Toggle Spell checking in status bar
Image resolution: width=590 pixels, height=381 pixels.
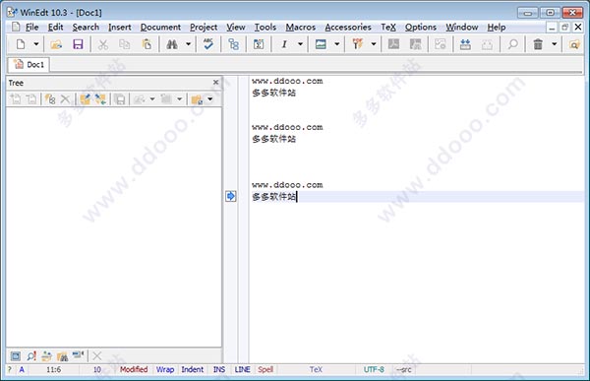click(x=265, y=369)
